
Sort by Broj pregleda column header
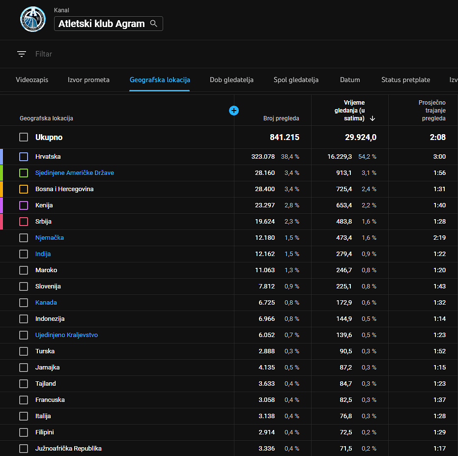[281, 118]
